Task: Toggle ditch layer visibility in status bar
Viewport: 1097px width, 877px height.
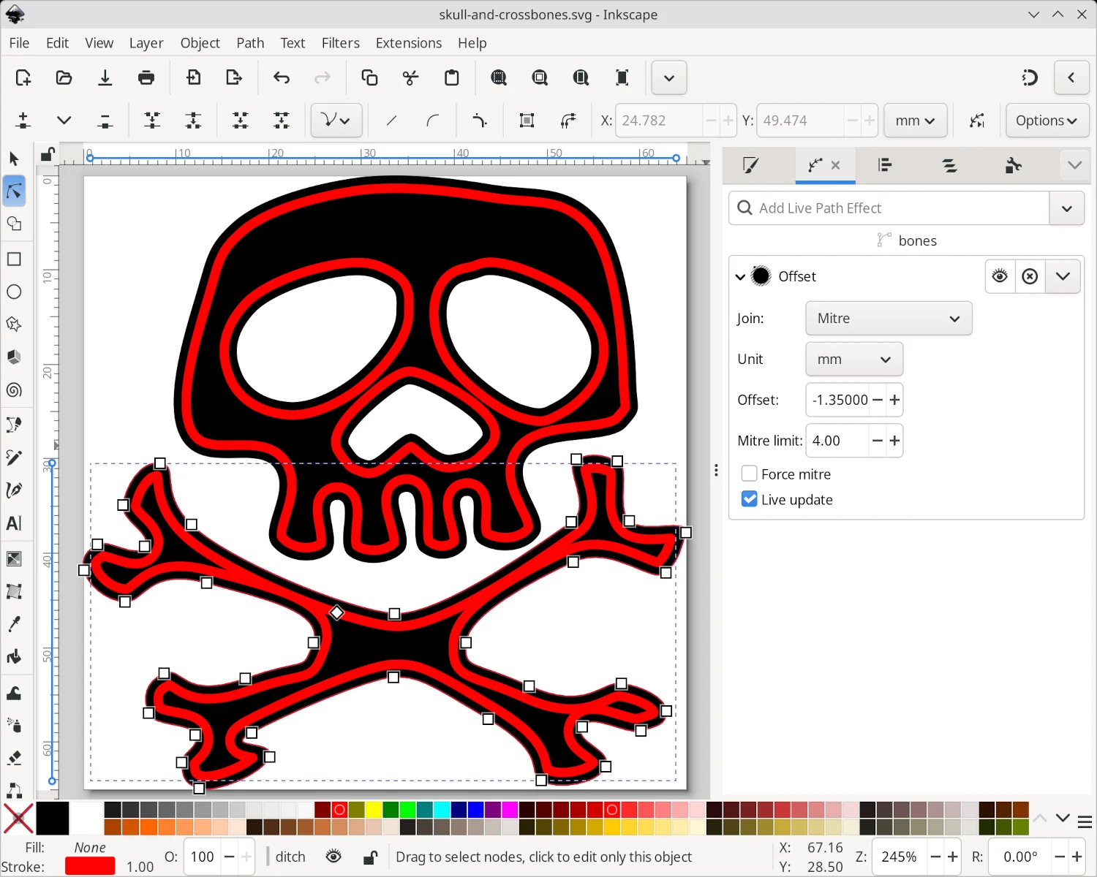Action: pyautogui.click(x=333, y=857)
